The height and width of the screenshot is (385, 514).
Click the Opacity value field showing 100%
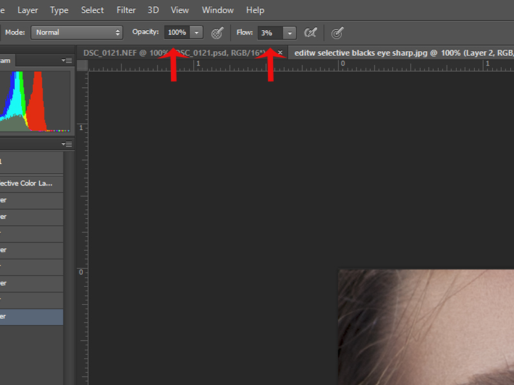(x=177, y=33)
